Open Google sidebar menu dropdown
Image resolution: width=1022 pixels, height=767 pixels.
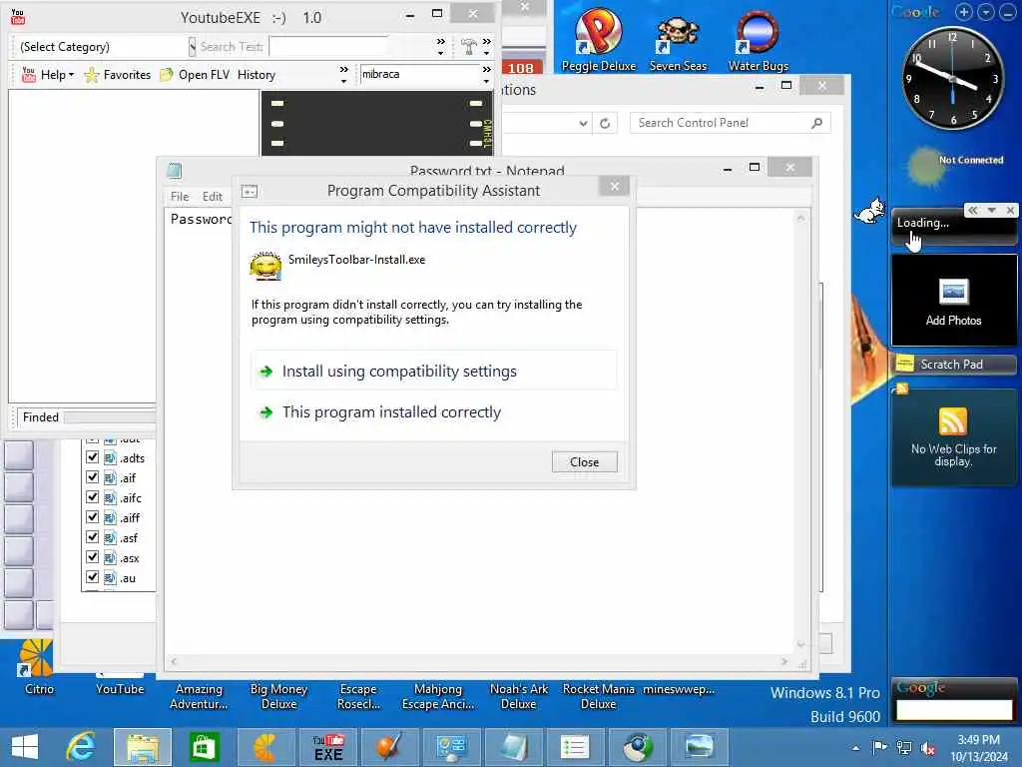(985, 12)
